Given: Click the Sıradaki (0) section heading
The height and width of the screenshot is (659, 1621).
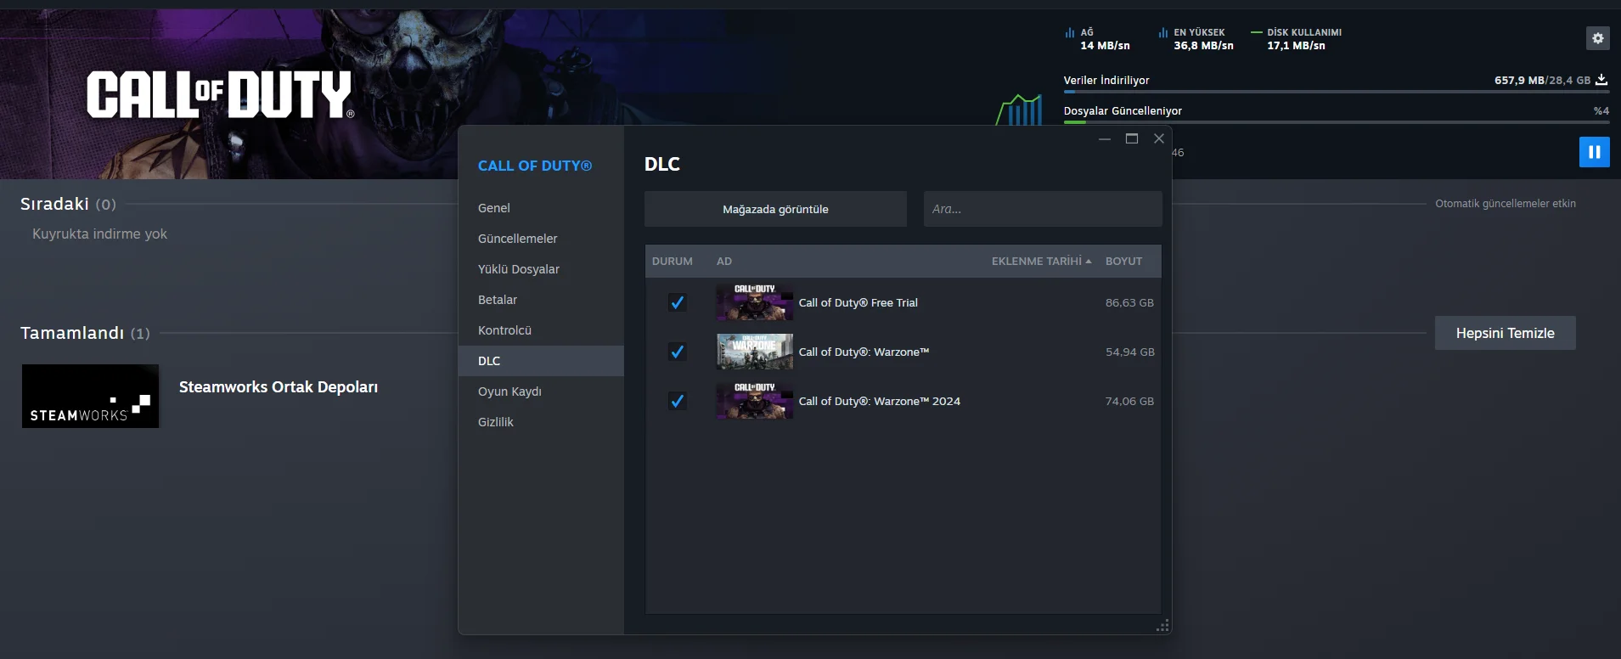Looking at the screenshot, I should click(68, 204).
